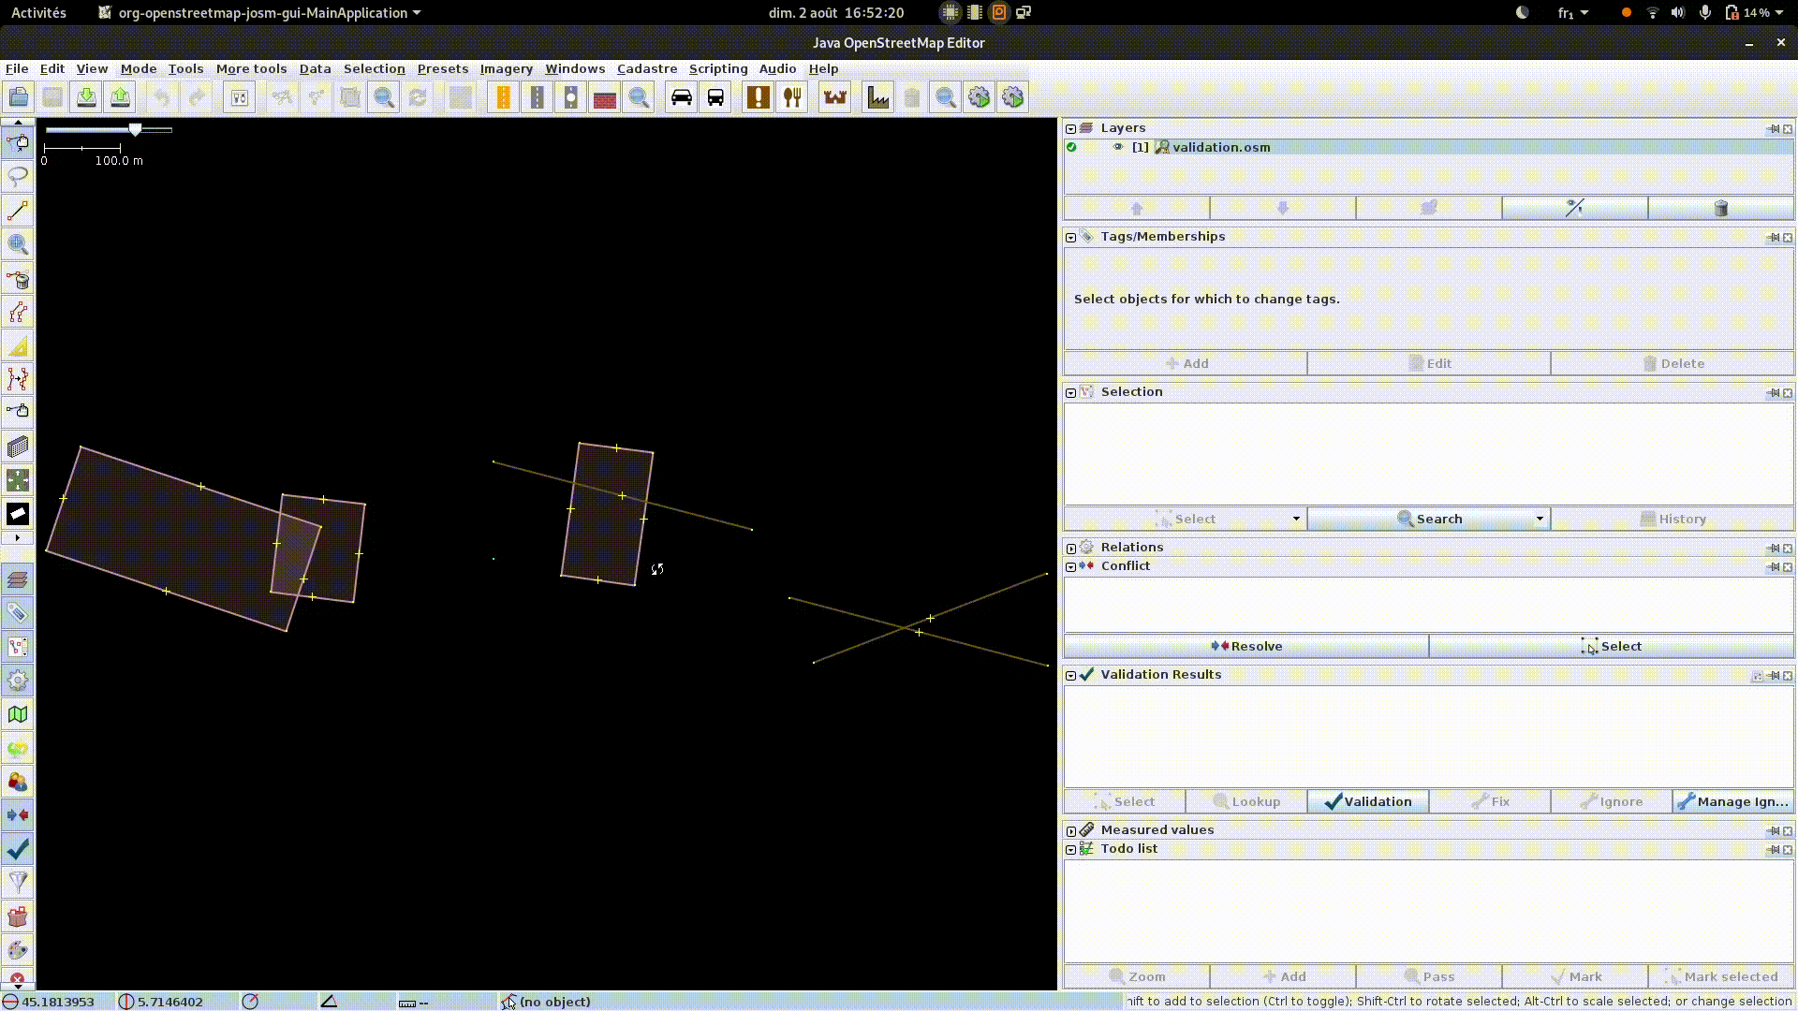This screenshot has height=1011, width=1798.
Task: Click the restaurant fork-and-knife preset icon
Action: coord(792,97)
